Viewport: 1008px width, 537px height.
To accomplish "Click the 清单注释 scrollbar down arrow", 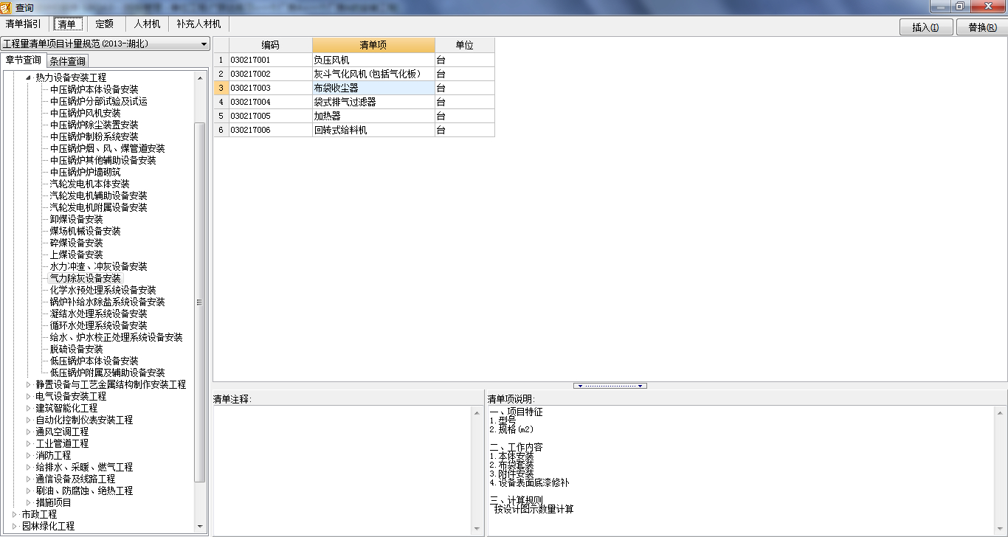I will 477,529.
